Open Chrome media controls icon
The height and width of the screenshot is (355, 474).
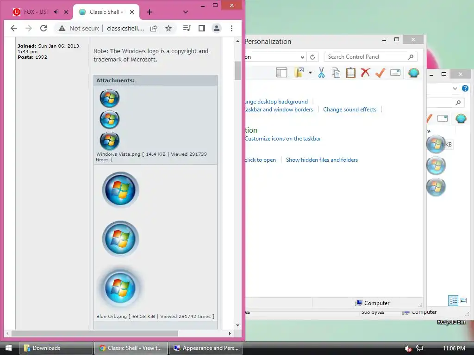(x=187, y=28)
